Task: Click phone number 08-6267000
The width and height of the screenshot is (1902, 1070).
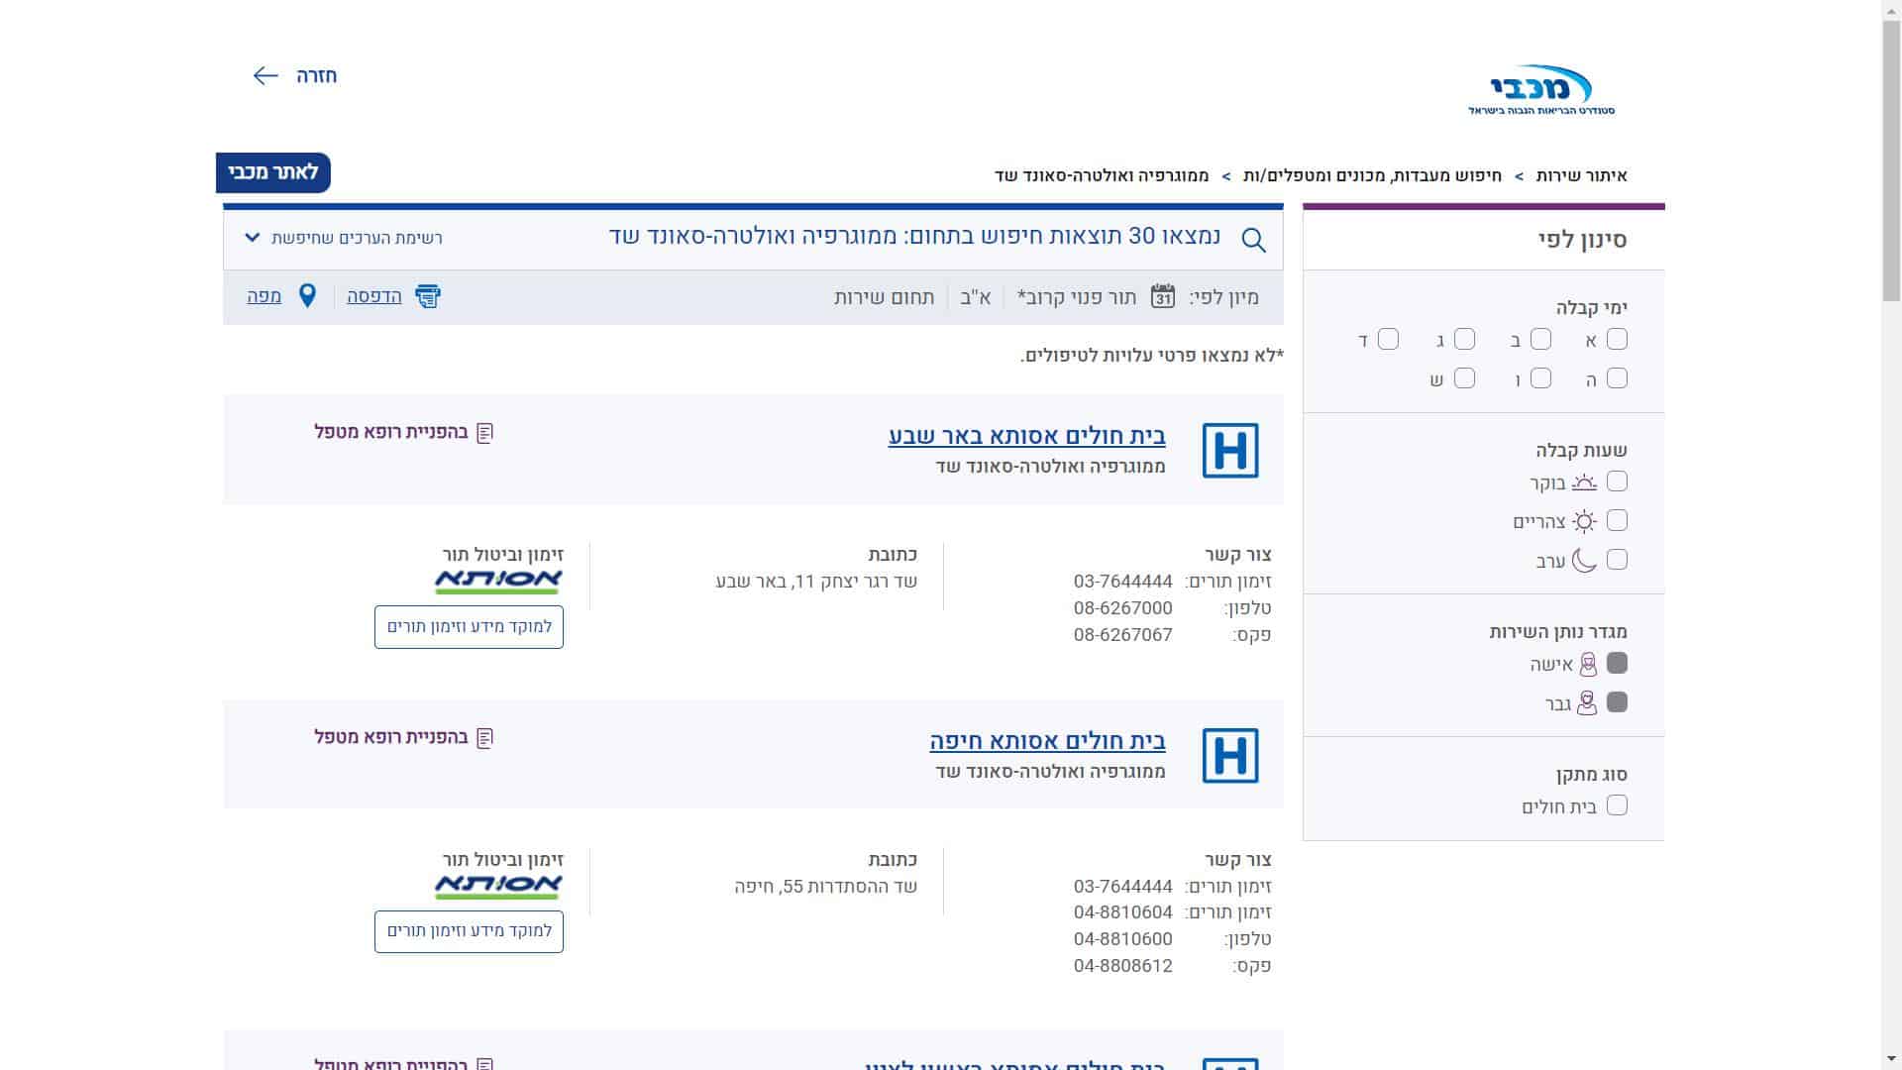Action: 1122,608
